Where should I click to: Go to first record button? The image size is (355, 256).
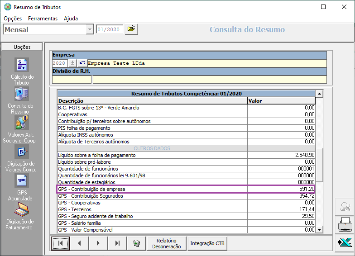pos(61,243)
